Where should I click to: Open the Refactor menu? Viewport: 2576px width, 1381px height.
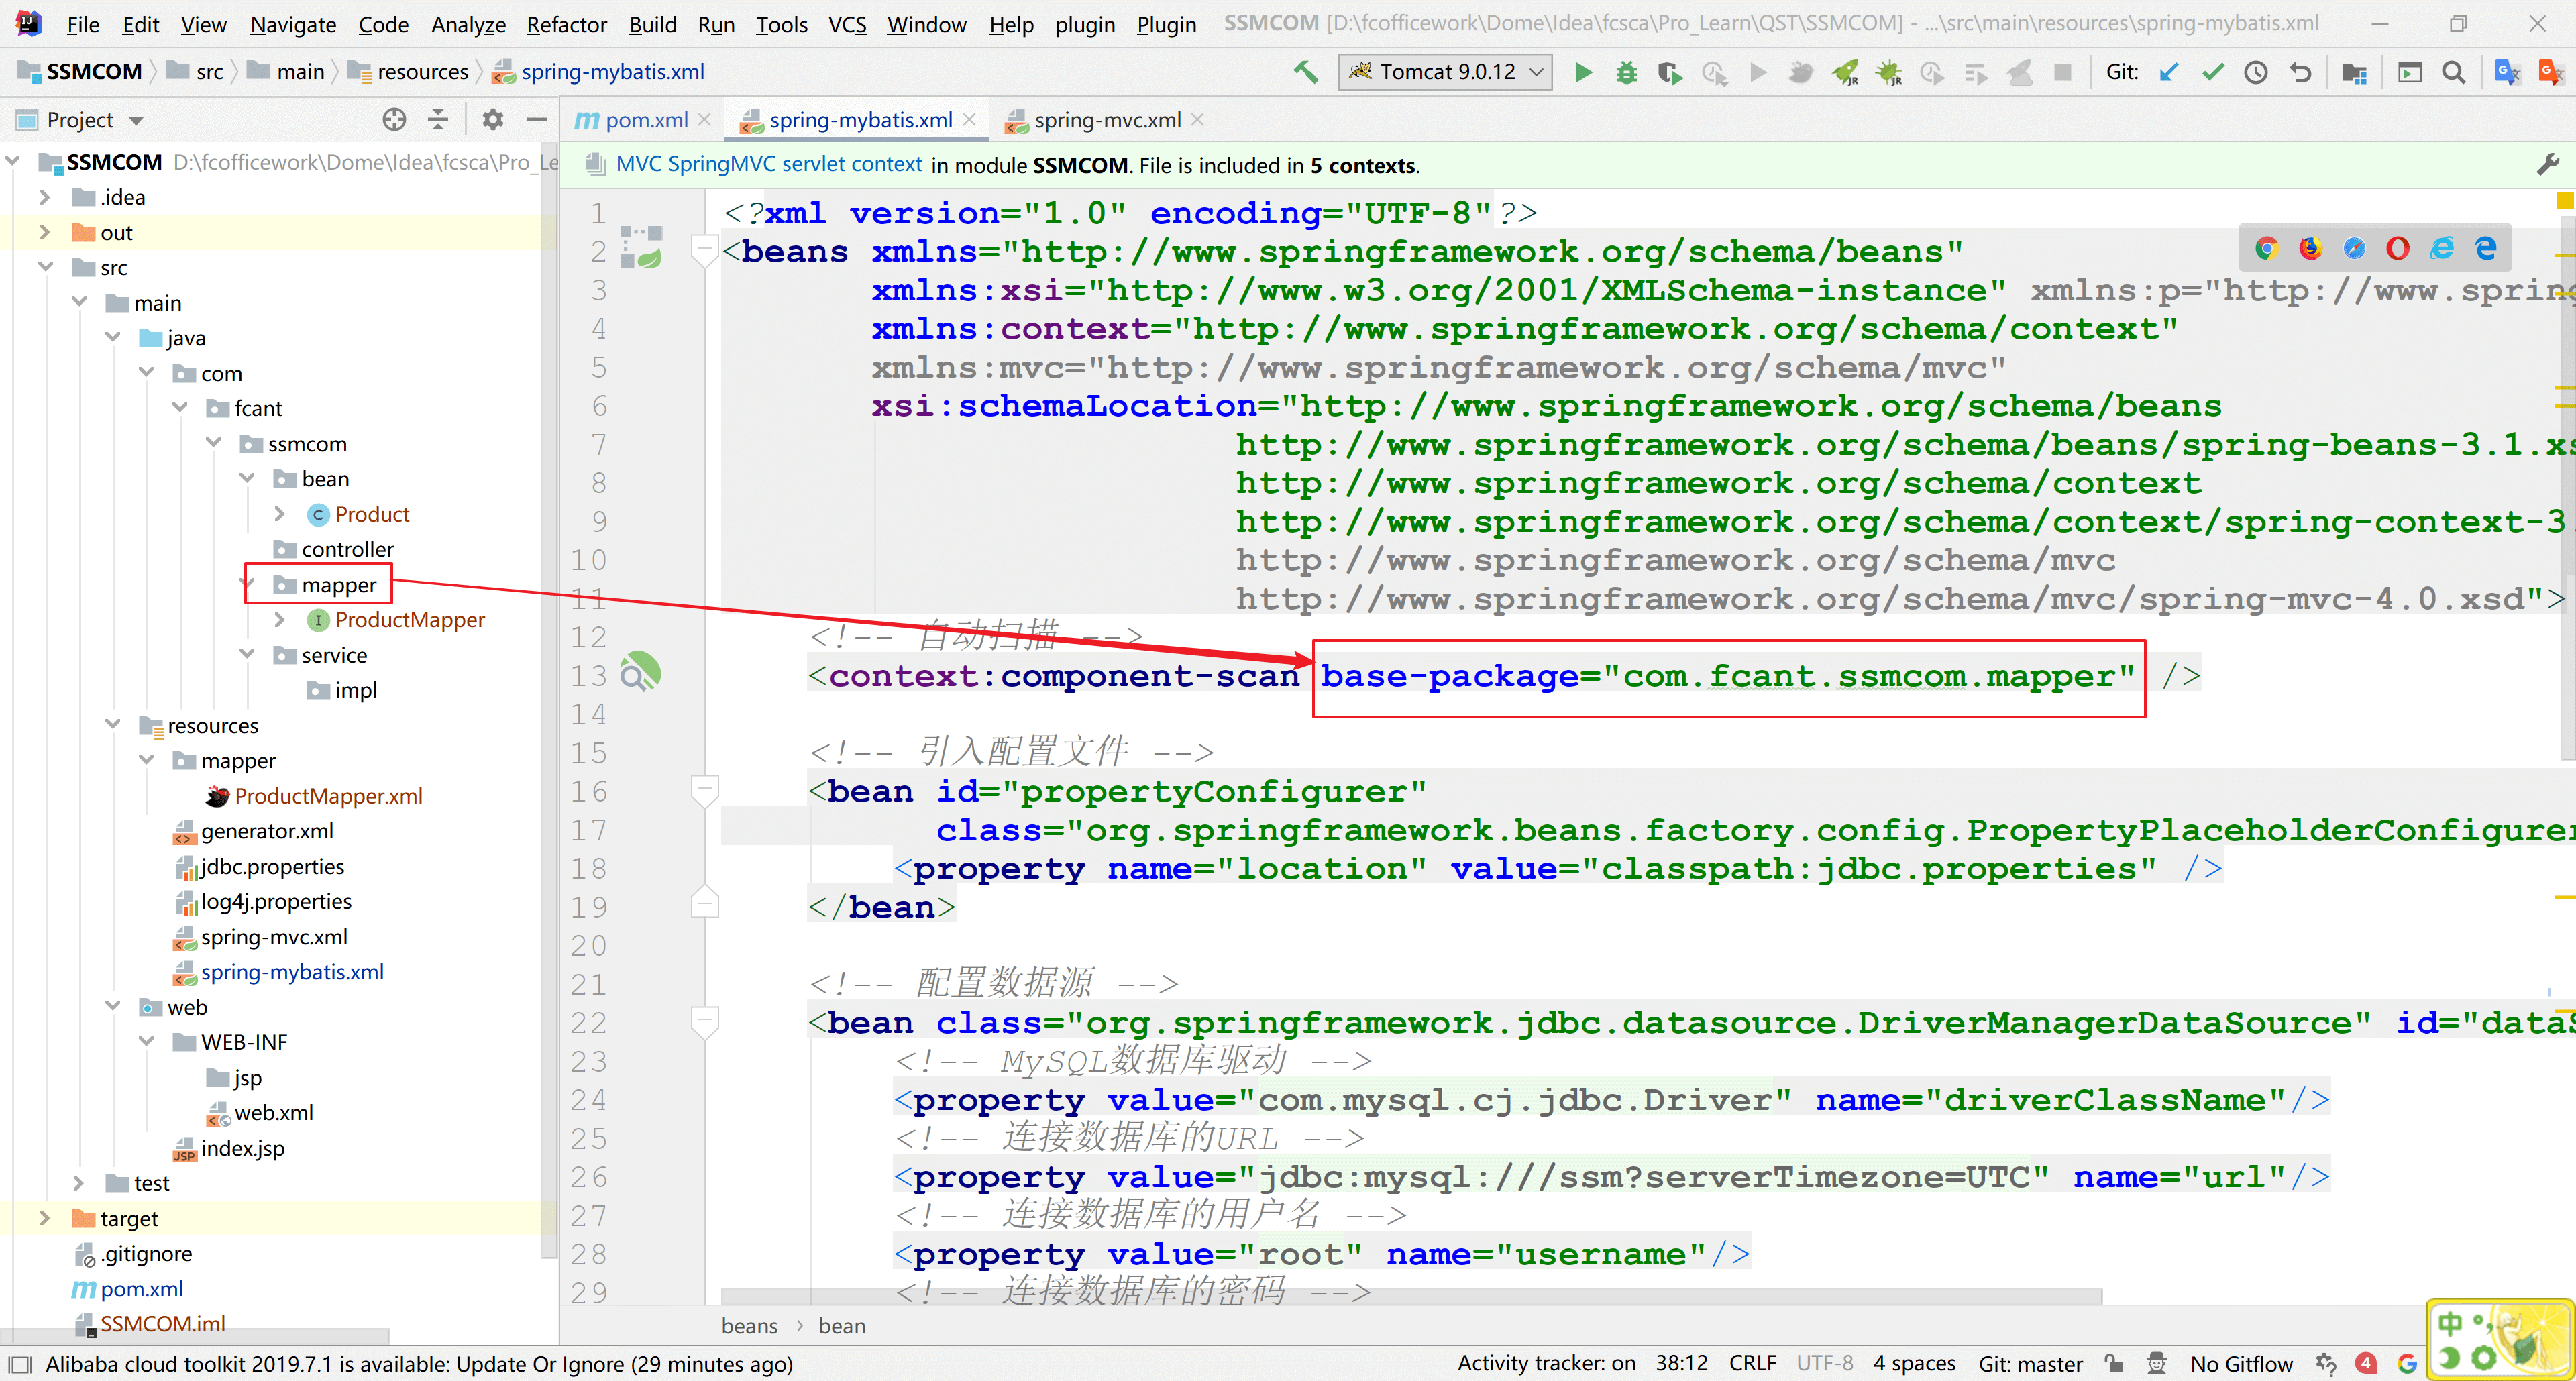pyautogui.click(x=566, y=24)
